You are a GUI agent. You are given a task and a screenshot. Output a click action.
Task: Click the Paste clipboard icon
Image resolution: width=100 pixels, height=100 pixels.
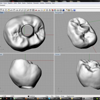pyautogui.click(x=9, y=10)
